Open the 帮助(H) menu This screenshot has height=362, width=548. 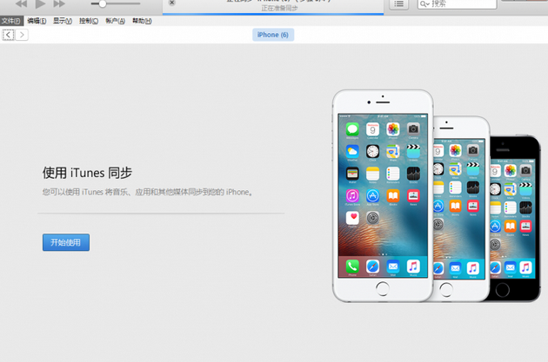tap(142, 21)
